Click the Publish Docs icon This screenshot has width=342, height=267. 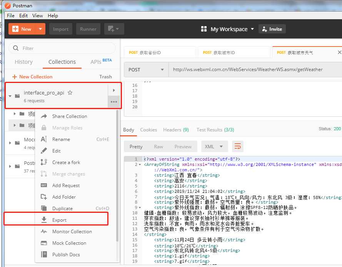pyautogui.click(x=44, y=254)
